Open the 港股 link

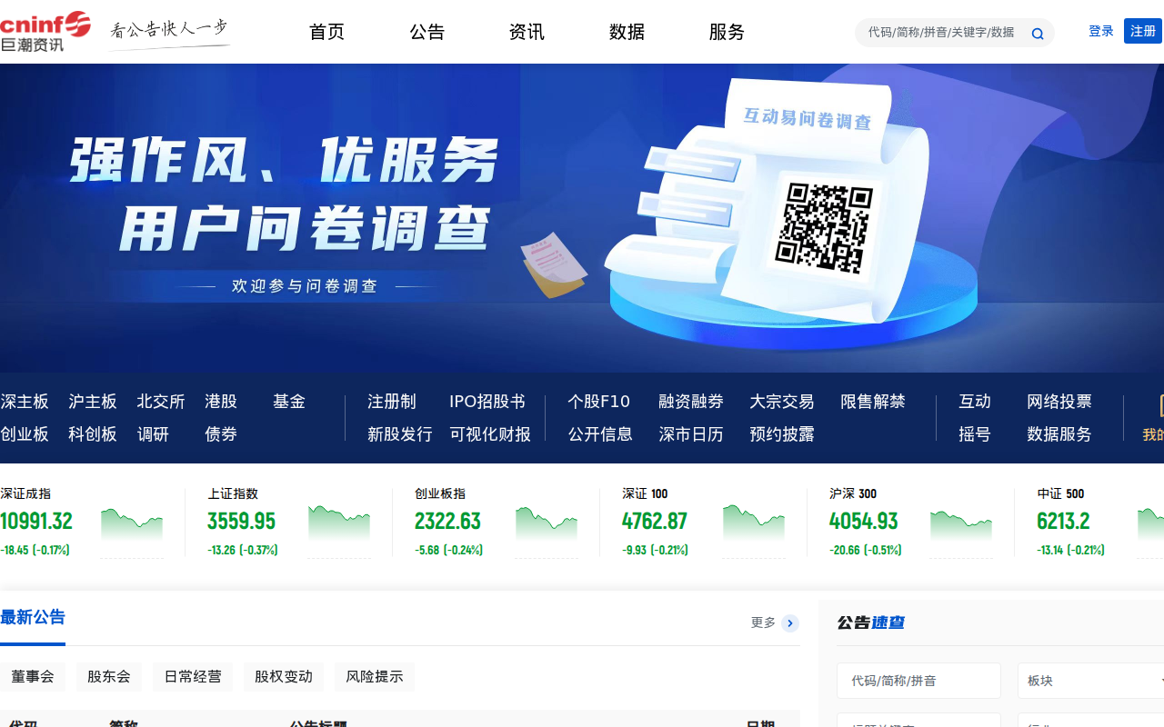click(x=221, y=402)
